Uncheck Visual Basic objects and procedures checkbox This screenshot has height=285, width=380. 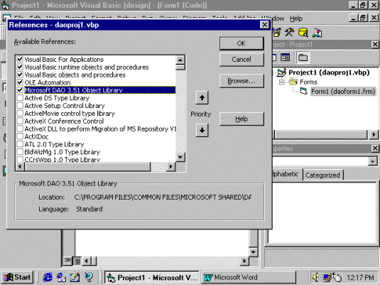point(20,75)
